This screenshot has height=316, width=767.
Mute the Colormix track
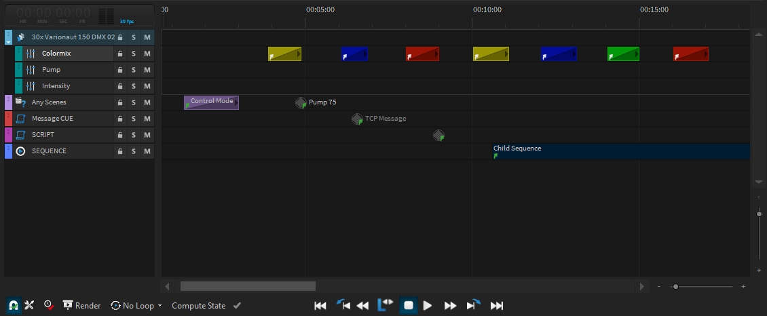[x=147, y=54]
